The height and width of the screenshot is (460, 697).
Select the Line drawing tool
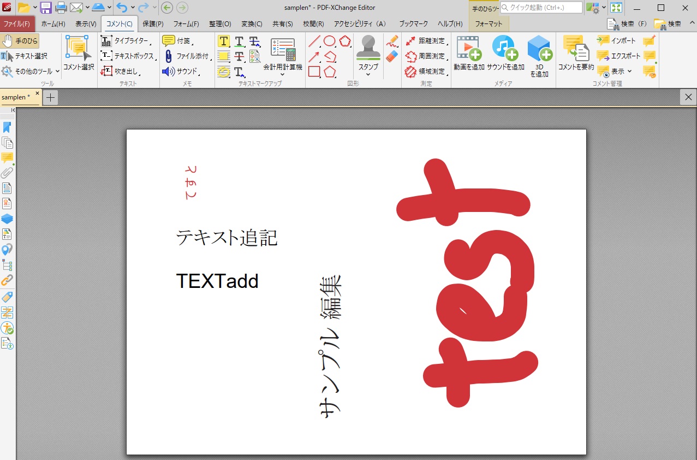pyautogui.click(x=314, y=42)
